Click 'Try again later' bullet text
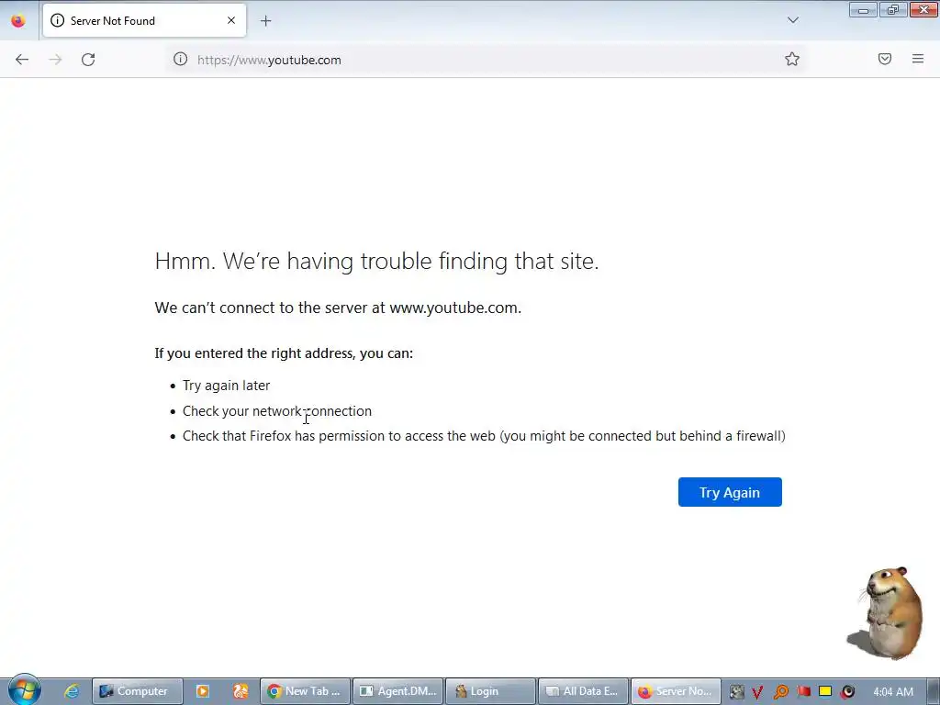The height and width of the screenshot is (705, 940). point(226,386)
